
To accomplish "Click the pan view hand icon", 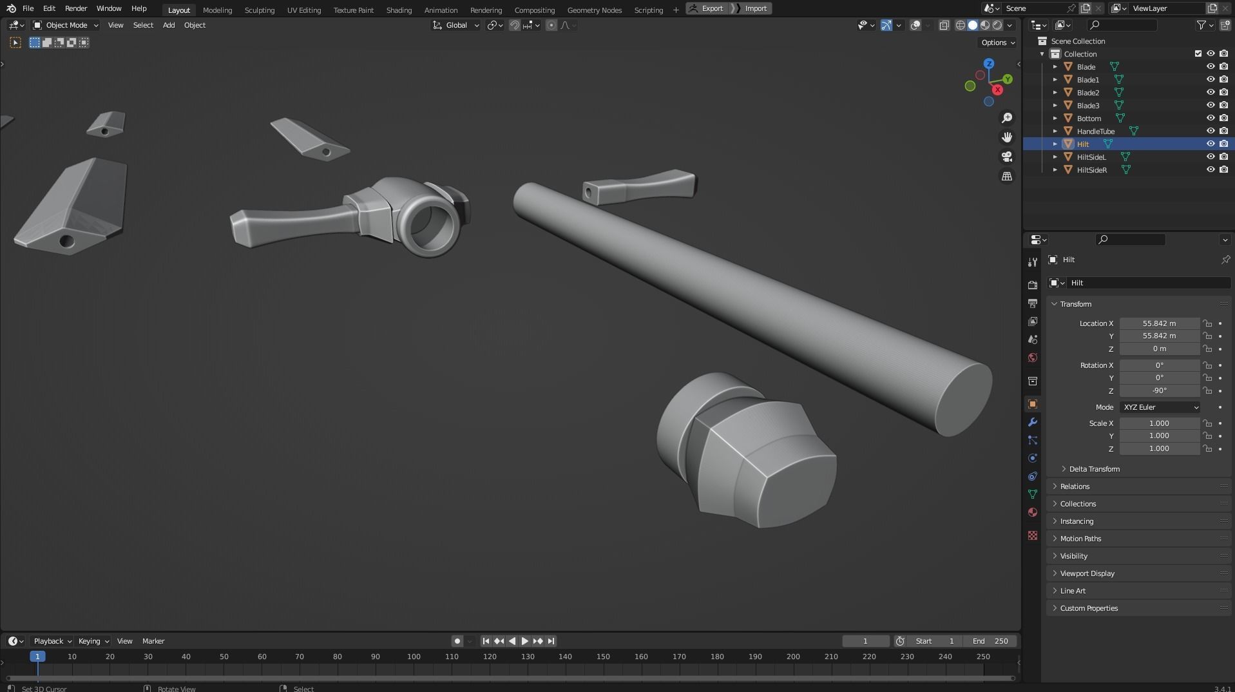I will (1006, 137).
